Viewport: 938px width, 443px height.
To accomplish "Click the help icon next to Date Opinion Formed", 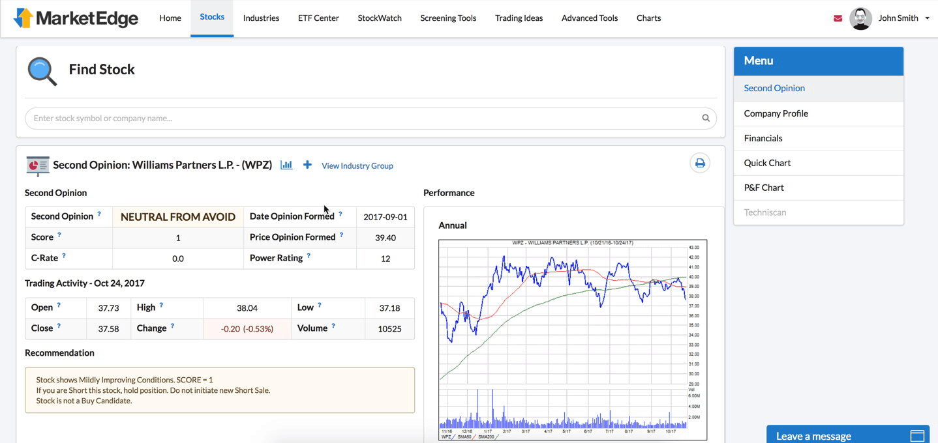I will (340, 214).
